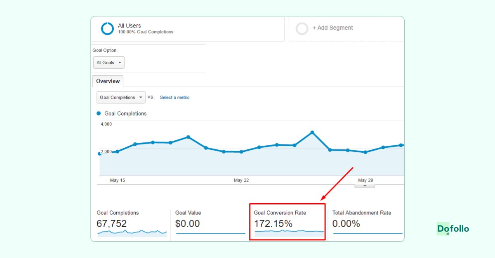Click the Add Segment label
Image resolution: width=495 pixels, height=258 pixels.
click(x=332, y=28)
